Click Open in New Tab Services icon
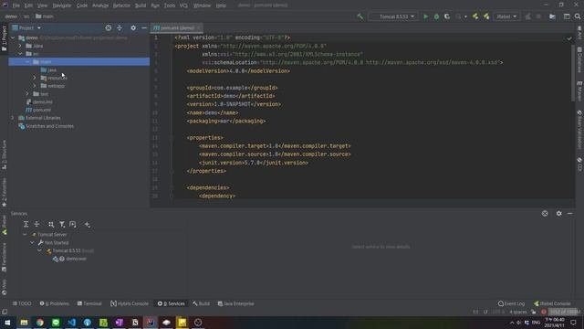Image resolution: width=584 pixels, height=329 pixels. 73,224
